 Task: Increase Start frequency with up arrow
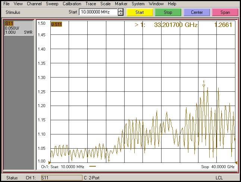(x=120, y=10)
